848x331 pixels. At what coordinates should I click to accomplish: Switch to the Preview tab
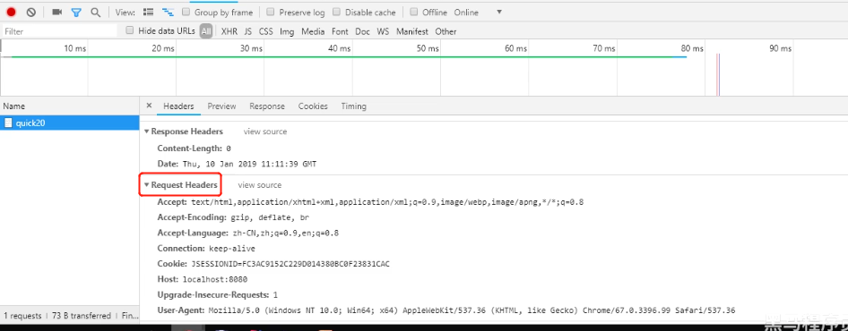(221, 106)
